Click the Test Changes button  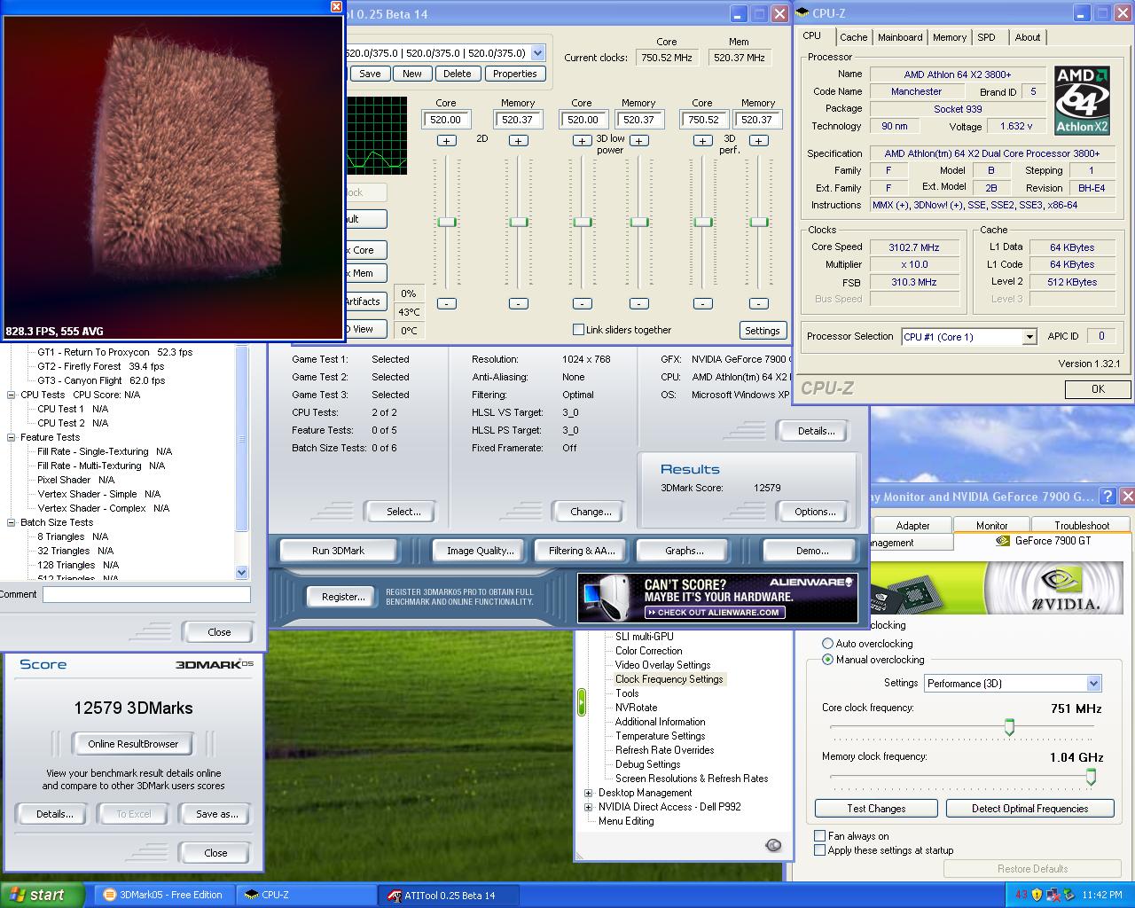pyautogui.click(x=876, y=809)
